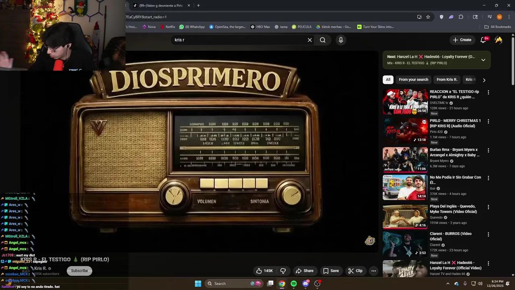
Task: Show hidden system tray icons chevron
Action: point(448,284)
